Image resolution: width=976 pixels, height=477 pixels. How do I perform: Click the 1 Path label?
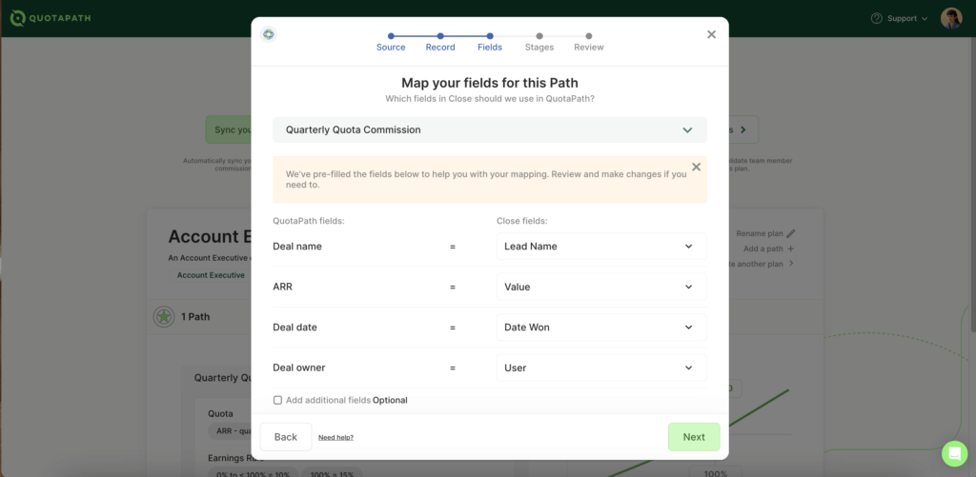[195, 316]
